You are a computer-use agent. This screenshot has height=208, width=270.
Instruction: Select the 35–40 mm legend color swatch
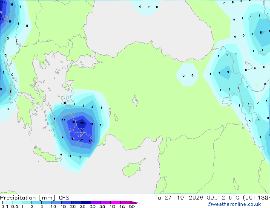pos(106,202)
